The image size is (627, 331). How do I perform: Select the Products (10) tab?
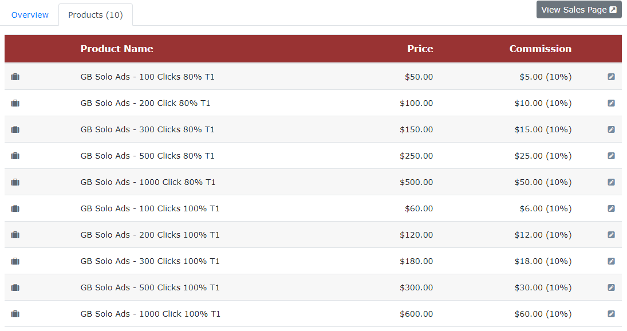(x=96, y=15)
